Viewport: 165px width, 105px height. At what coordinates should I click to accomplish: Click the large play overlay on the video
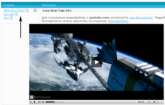point(96,62)
